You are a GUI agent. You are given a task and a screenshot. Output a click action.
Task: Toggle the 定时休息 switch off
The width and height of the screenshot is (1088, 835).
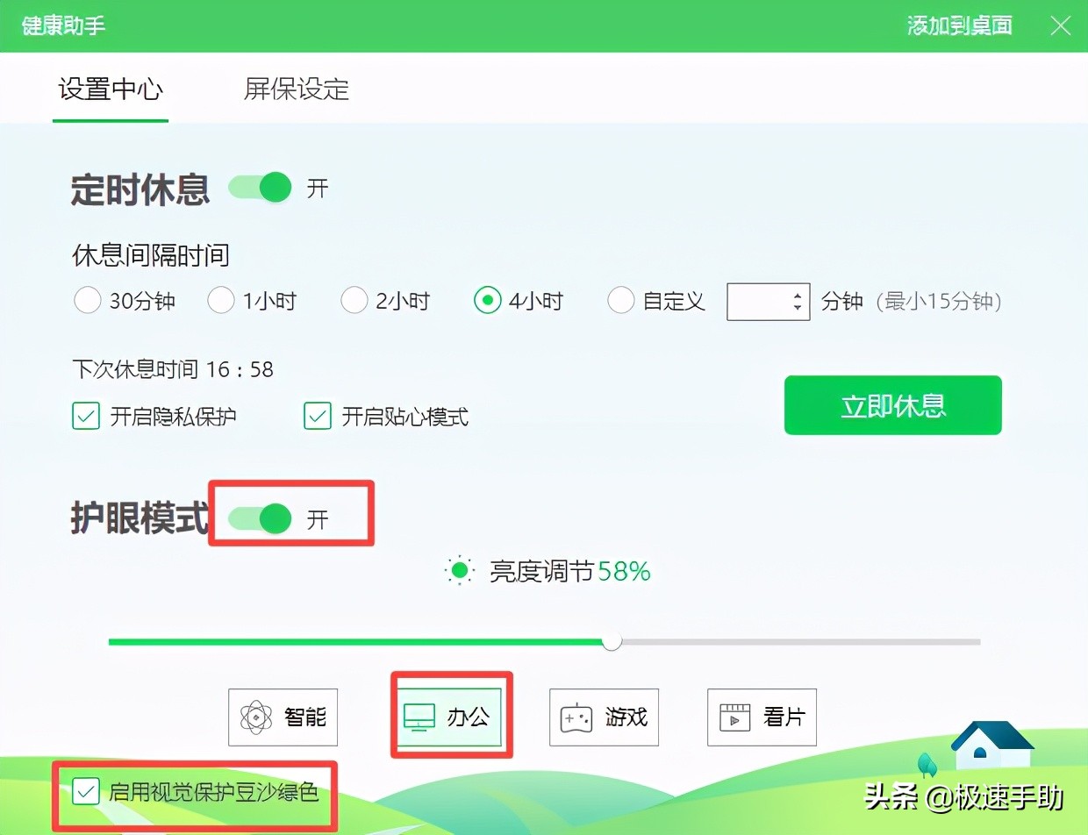click(260, 187)
